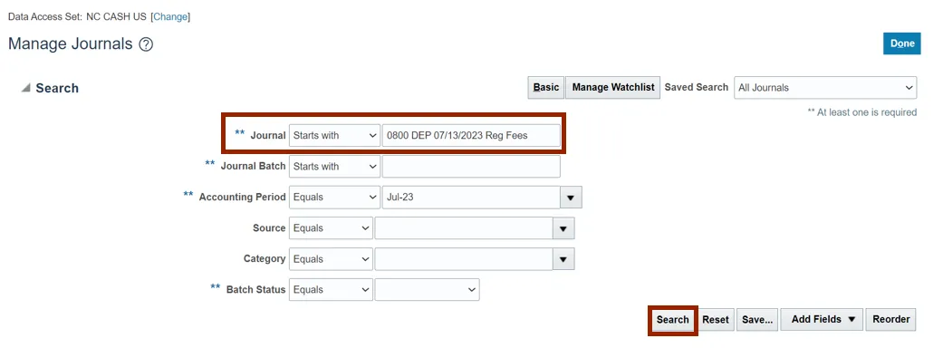The height and width of the screenshot is (348, 943).
Task: Click the Search button
Action: point(673,320)
